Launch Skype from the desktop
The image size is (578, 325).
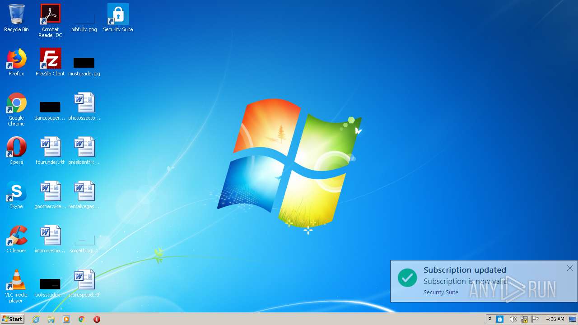(x=16, y=195)
